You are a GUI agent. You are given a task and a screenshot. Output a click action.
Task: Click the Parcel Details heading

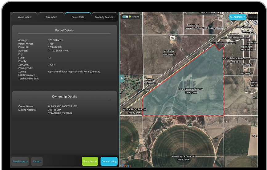pos(64,30)
